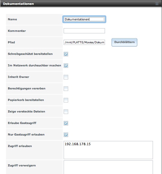
Task: Enable the Inherit Owner checkbox
Action: [66, 77]
